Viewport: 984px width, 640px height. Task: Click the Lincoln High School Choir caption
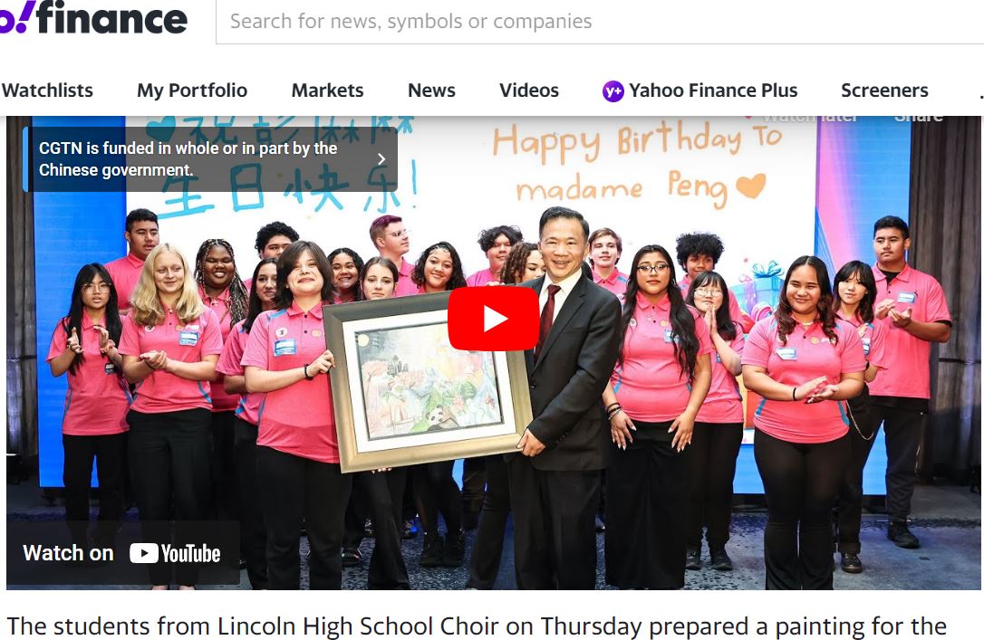[x=477, y=626]
